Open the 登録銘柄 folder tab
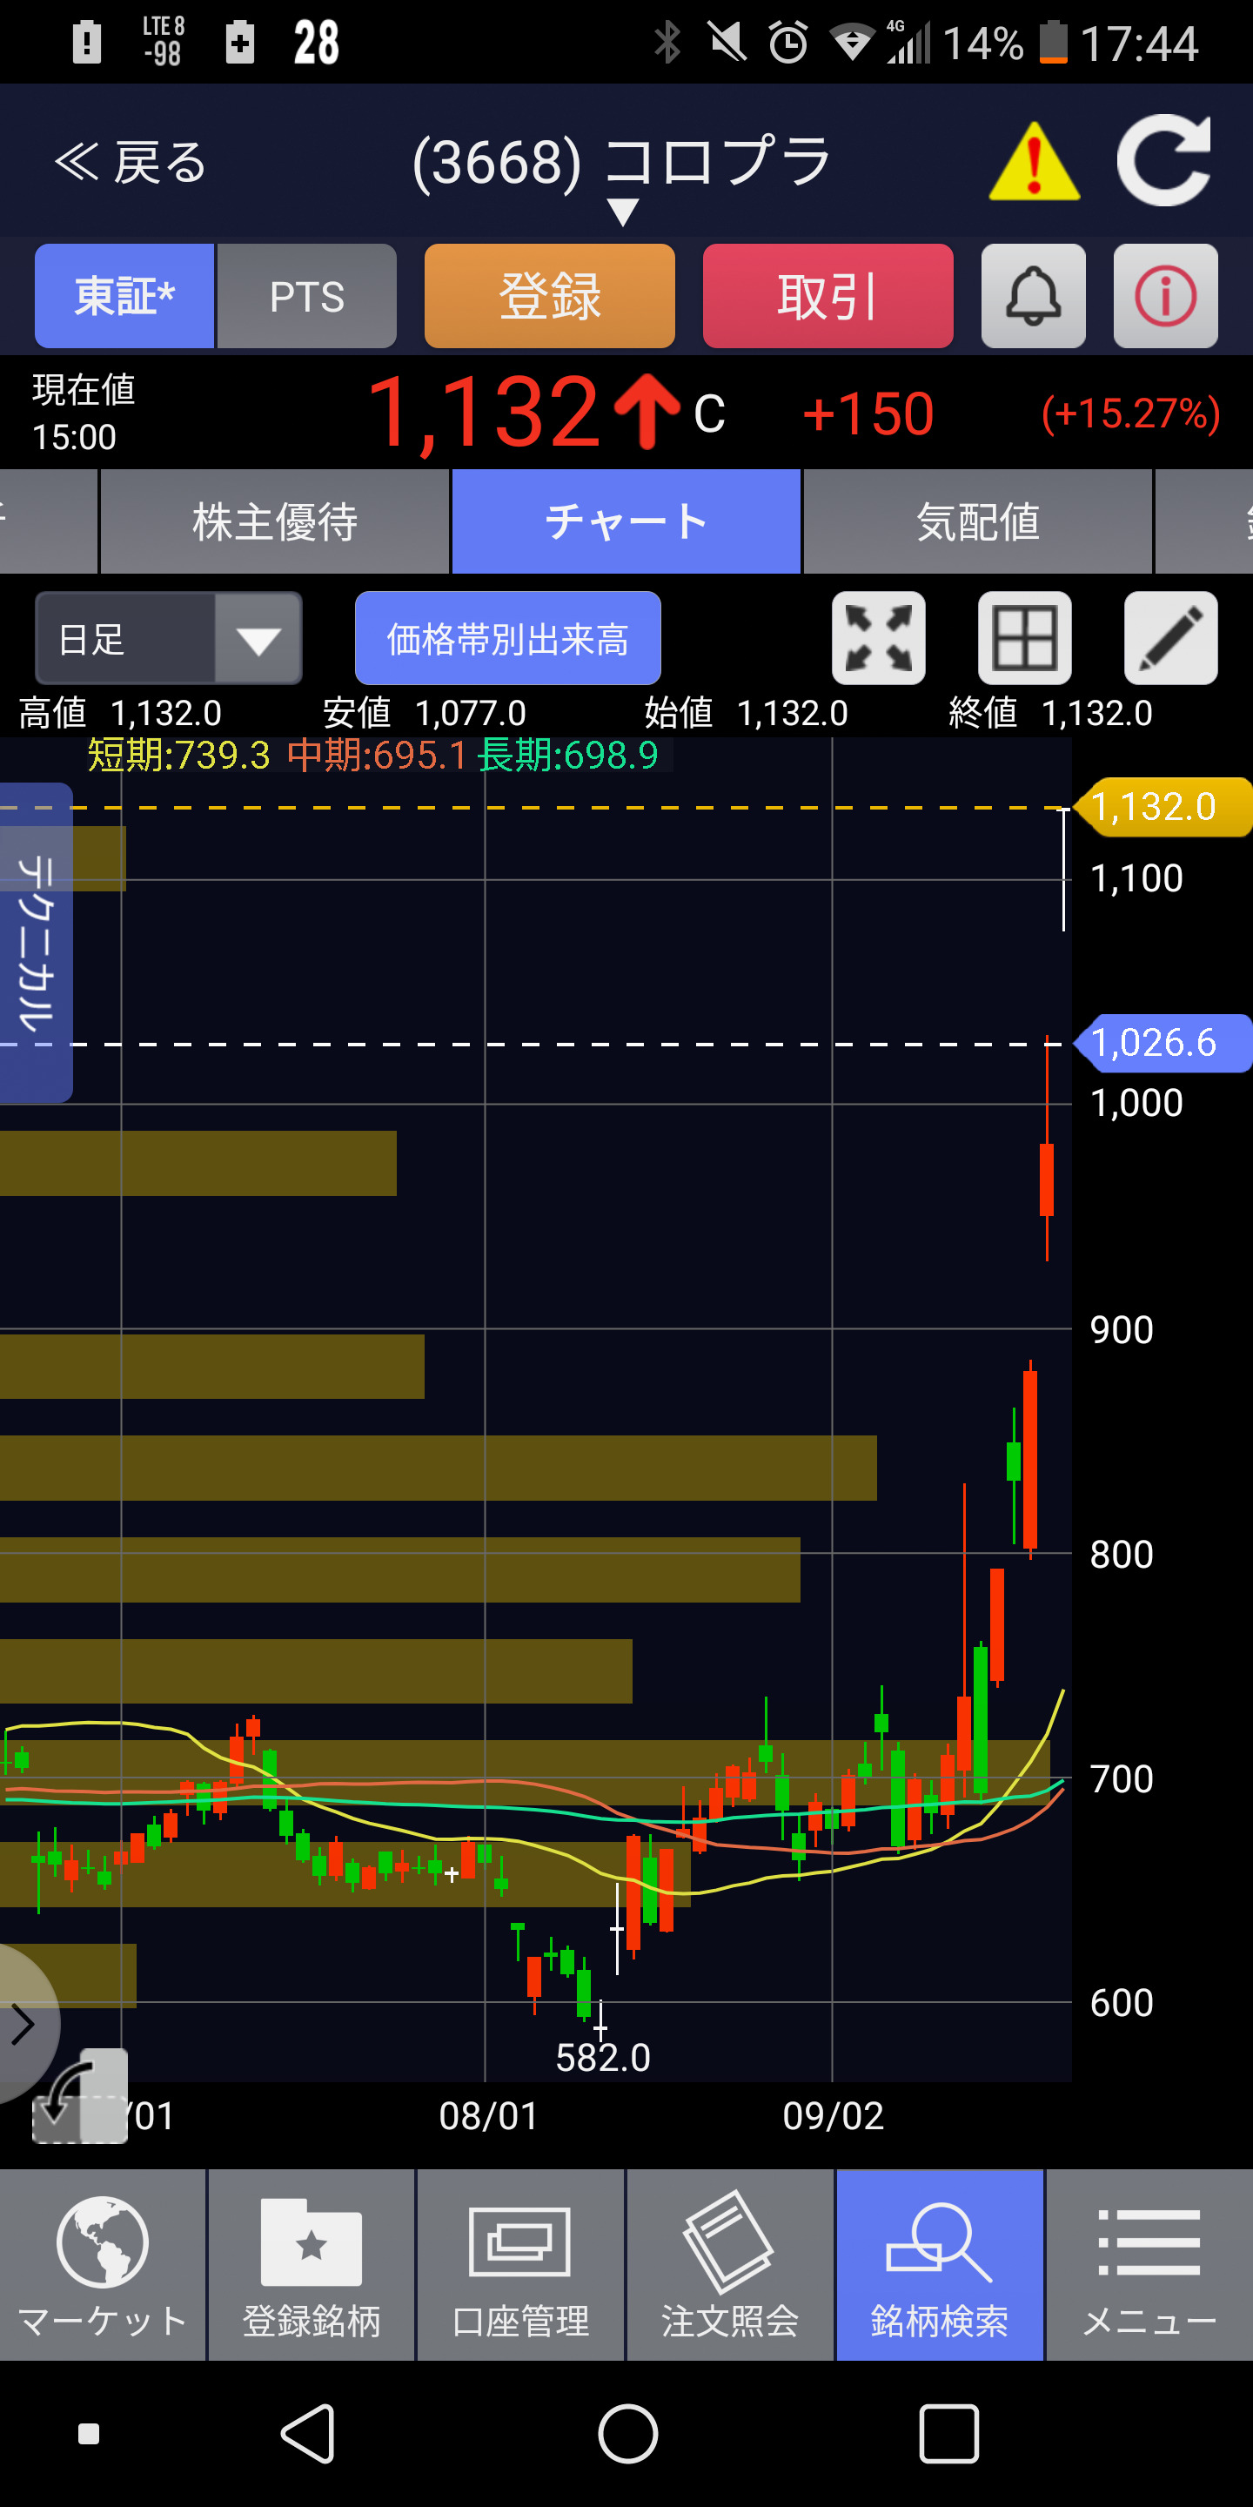This screenshot has width=1253, height=2507. pos(312,2265)
